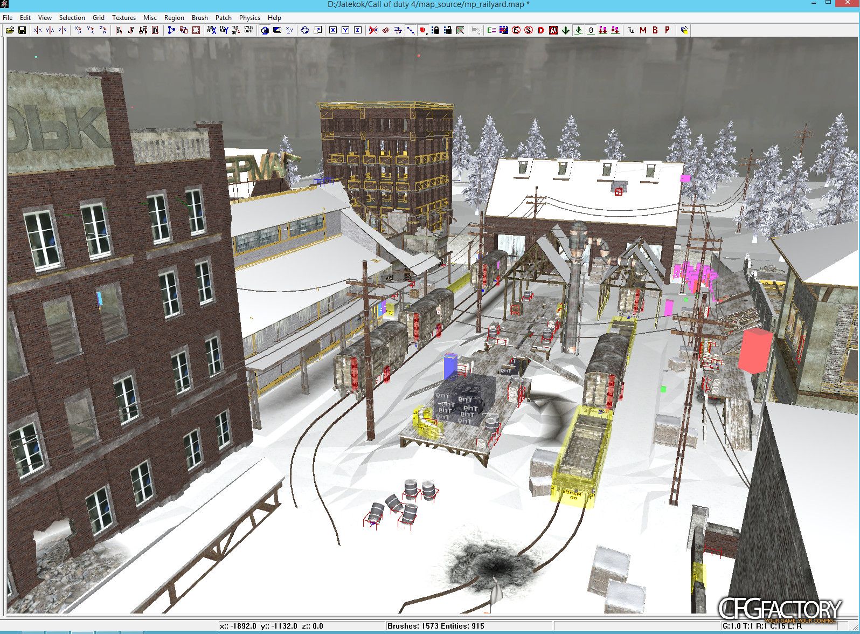
Task: Rotate selection around Y axis
Action: pos(91,30)
